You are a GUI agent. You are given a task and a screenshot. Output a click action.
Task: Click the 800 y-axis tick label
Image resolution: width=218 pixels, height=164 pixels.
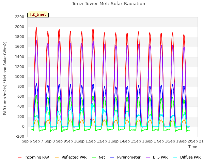click(x=21, y=86)
